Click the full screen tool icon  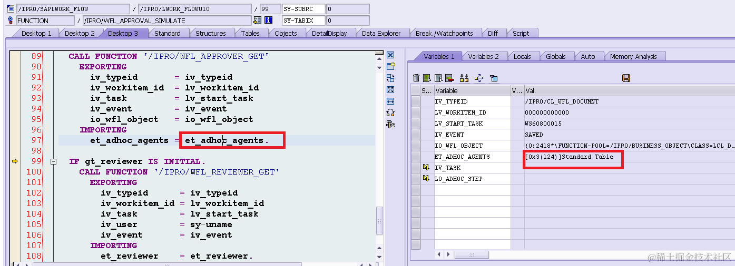pyautogui.click(x=390, y=89)
